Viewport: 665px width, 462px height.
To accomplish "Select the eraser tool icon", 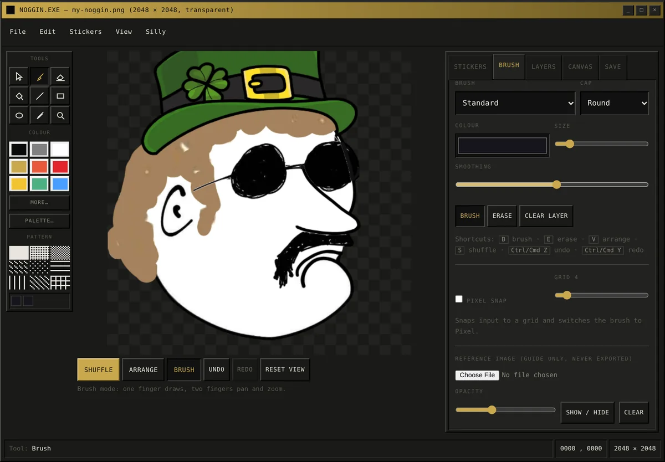I will coord(60,76).
